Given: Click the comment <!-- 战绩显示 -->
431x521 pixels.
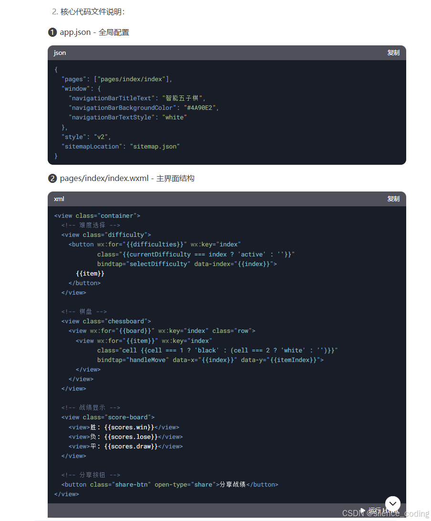Looking at the screenshot, I should click(x=91, y=408).
